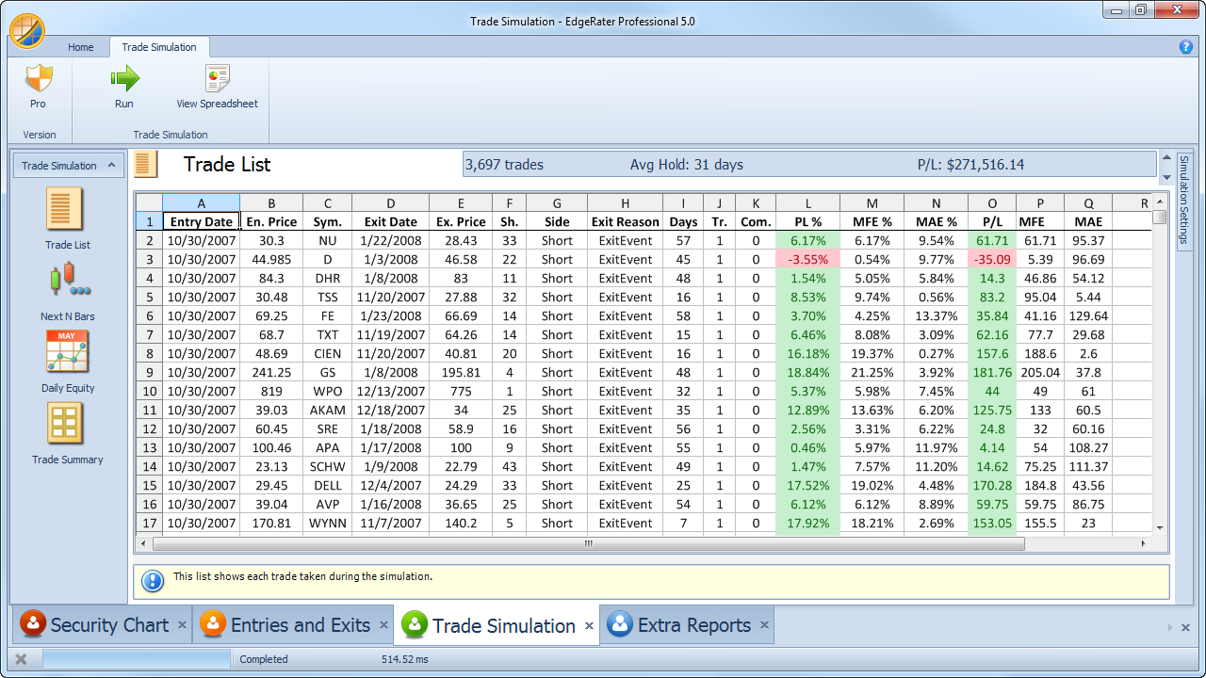Screen dimensions: 1206x678
Task: Click the vertical scrollbar thumb
Action: 1160,216
